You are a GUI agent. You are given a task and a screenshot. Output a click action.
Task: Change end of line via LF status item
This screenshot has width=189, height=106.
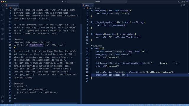165,105
